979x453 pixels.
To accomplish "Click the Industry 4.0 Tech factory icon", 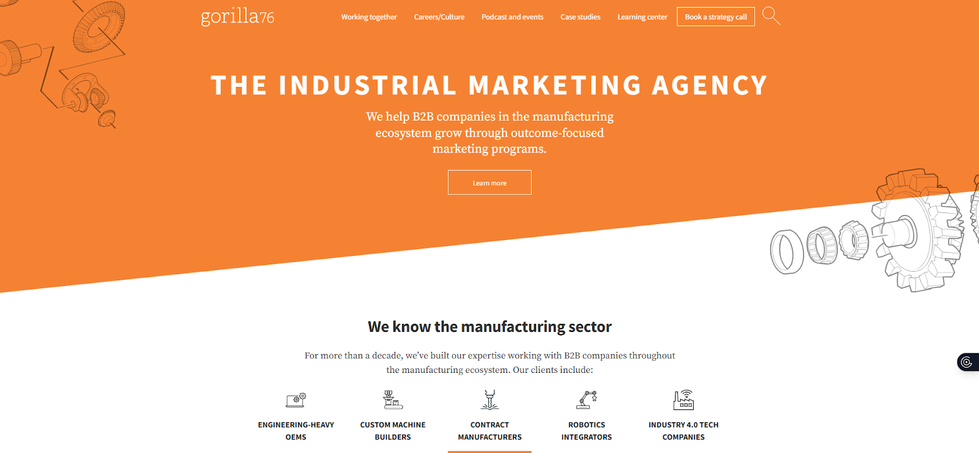I will pyautogui.click(x=683, y=400).
